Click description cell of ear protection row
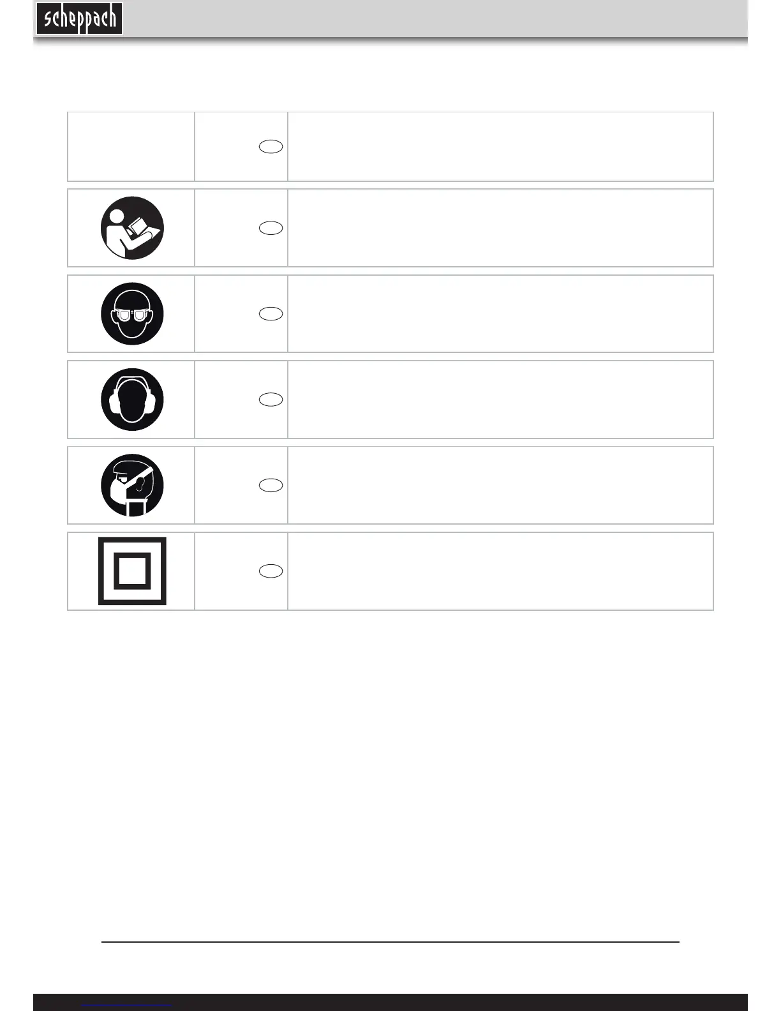Image resolution: width=781 pixels, height=1011 pixels. (500, 400)
